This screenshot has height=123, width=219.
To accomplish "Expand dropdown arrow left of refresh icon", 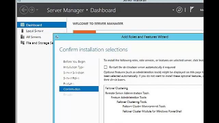I will coord(173,10).
